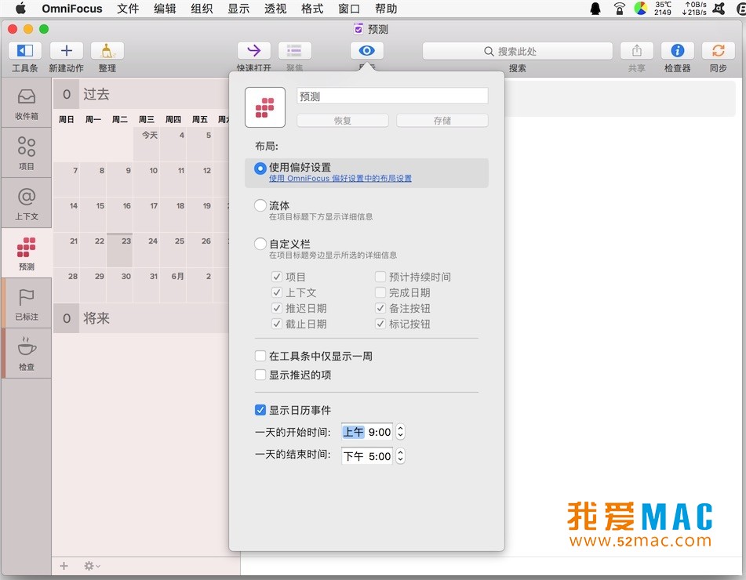Image resolution: width=746 pixels, height=580 pixels.
Task: Toggle the 截止日期 column checkbox
Action: pyautogui.click(x=277, y=324)
